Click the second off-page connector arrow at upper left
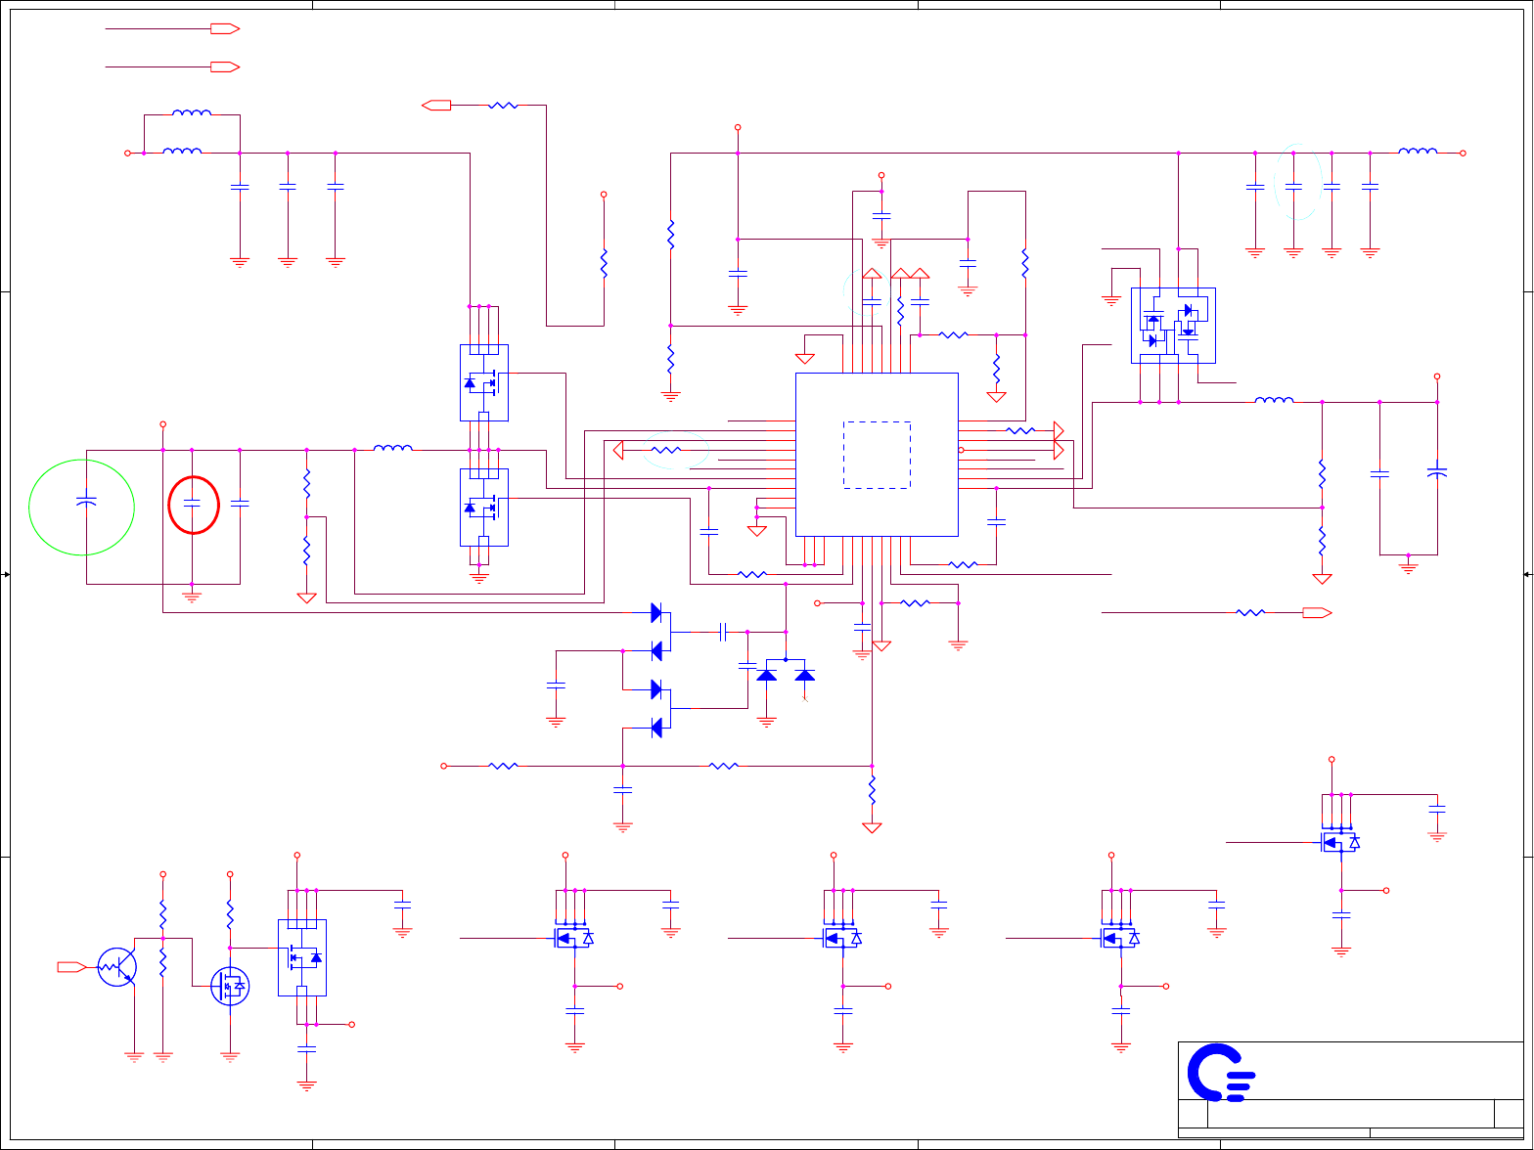 (225, 66)
